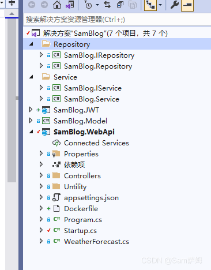Expand the Program.cs node
The height and width of the screenshot is (270, 211).
pyautogui.click(x=41, y=219)
